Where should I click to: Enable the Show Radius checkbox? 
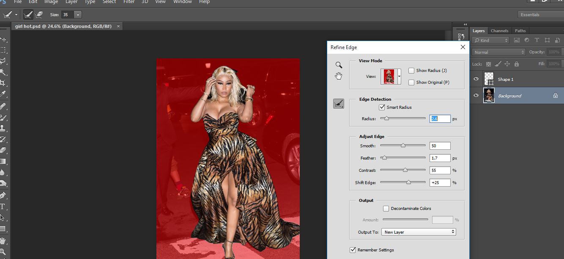coord(411,71)
